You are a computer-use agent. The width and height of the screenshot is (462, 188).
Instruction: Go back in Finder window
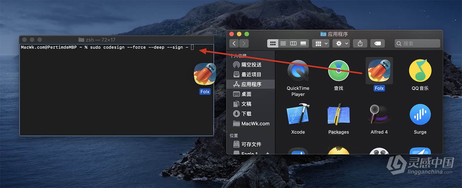click(x=234, y=43)
